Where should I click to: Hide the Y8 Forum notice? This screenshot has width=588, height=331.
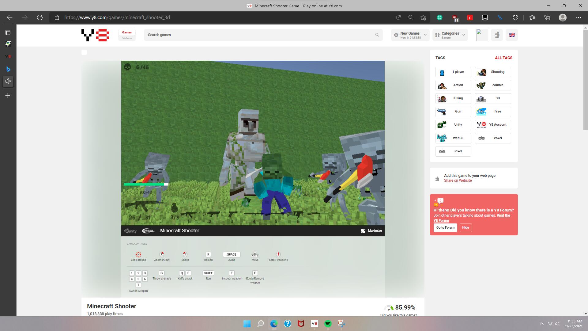pos(466,227)
